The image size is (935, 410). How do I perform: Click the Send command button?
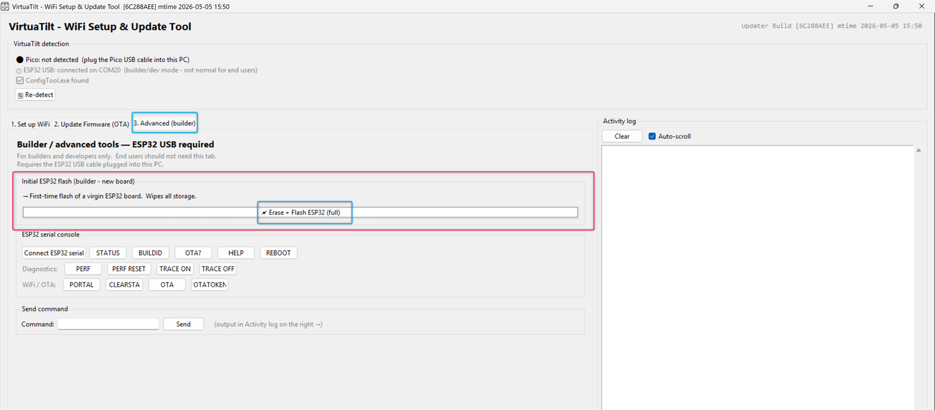coord(183,324)
